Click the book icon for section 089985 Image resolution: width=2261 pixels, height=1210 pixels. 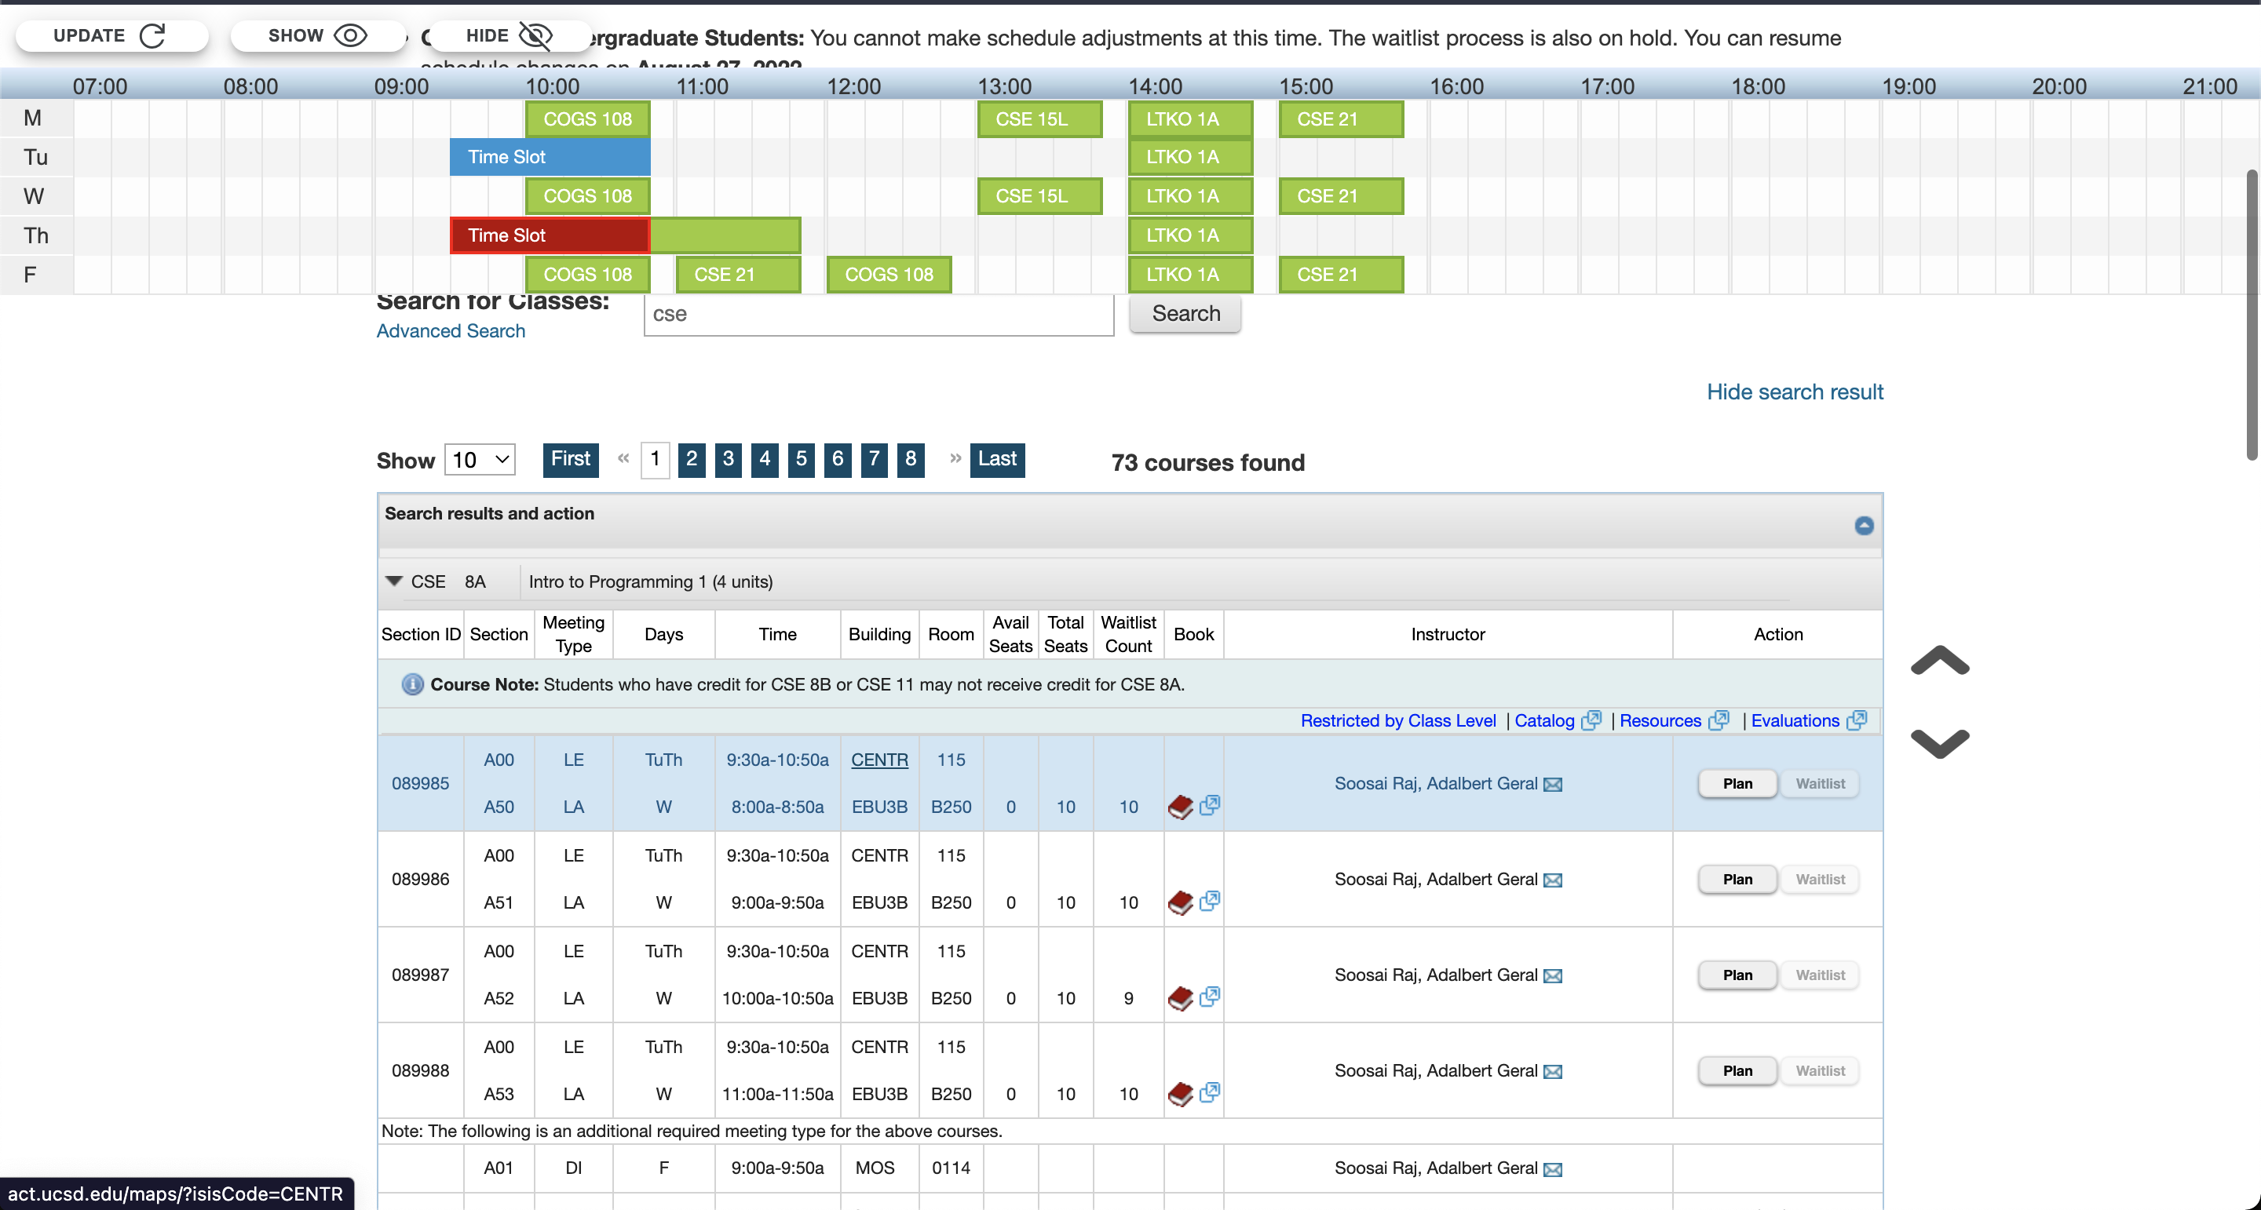click(1182, 807)
